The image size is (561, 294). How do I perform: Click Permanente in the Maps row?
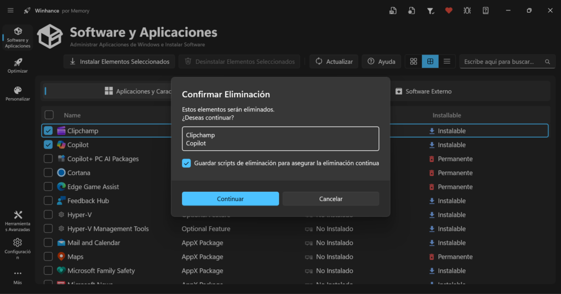(x=455, y=256)
